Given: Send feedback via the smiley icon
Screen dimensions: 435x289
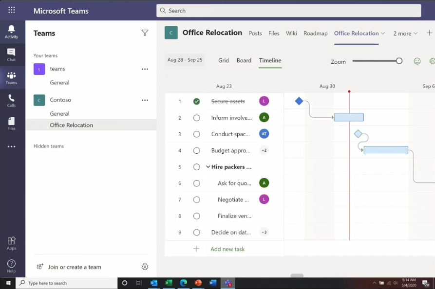Looking at the screenshot, I should (x=417, y=61).
